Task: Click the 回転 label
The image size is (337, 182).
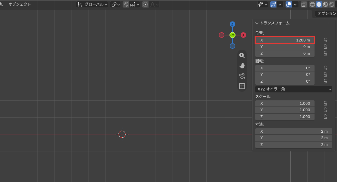Action: click(259, 61)
